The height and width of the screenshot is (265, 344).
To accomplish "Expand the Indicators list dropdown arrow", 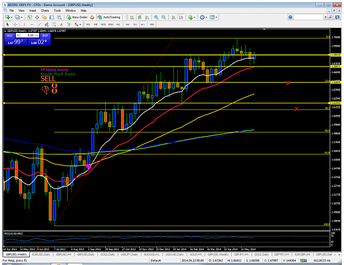I will coord(194,17).
